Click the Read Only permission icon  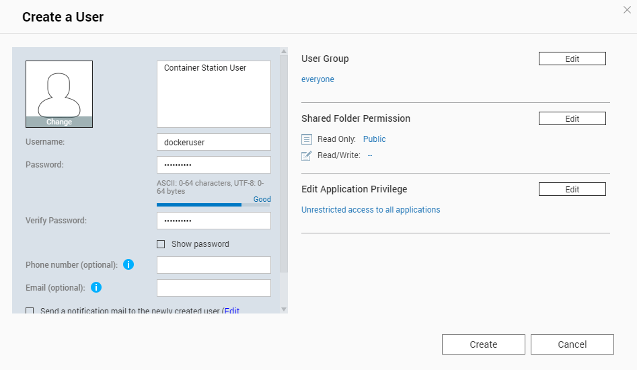point(307,139)
